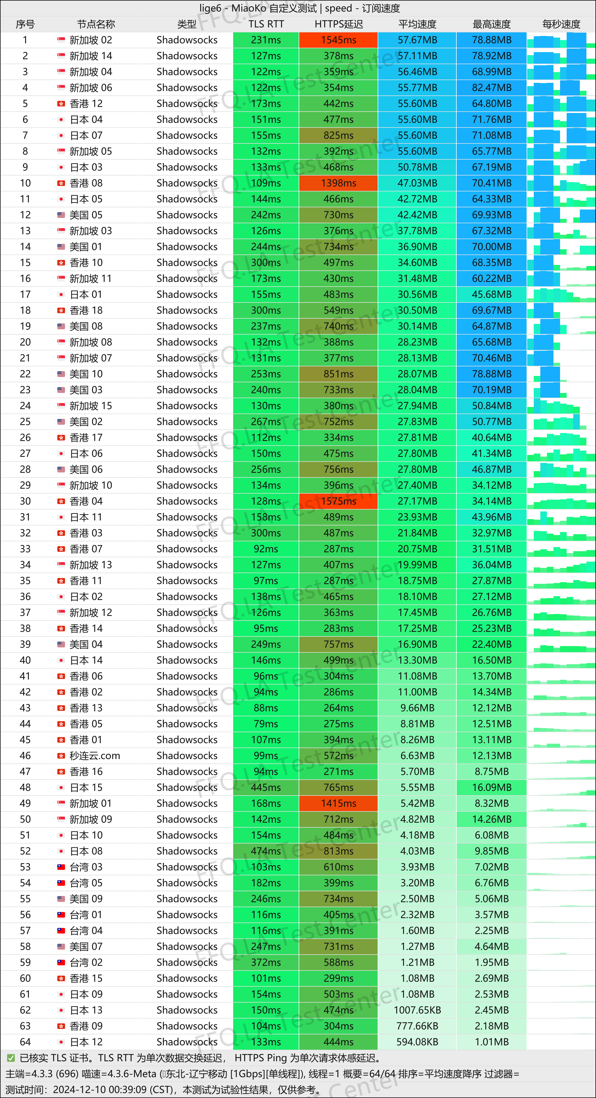The width and height of the screenshot is (596, 1098).
Task: Click the 1415ms HTTPS delay cell
Action: tap(338, 803)
